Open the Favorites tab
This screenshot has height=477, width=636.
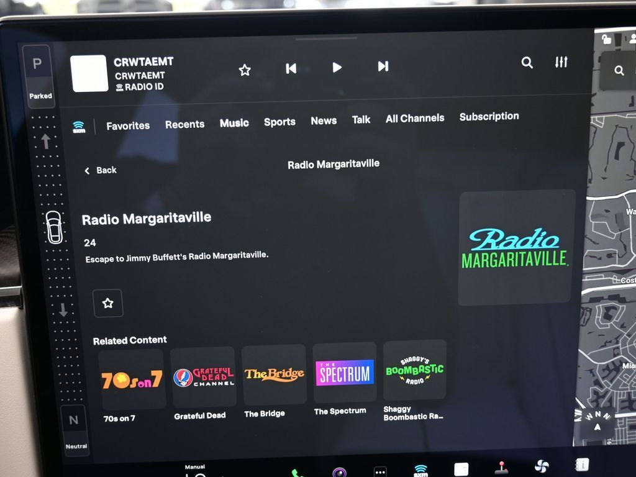click(128, 125)
